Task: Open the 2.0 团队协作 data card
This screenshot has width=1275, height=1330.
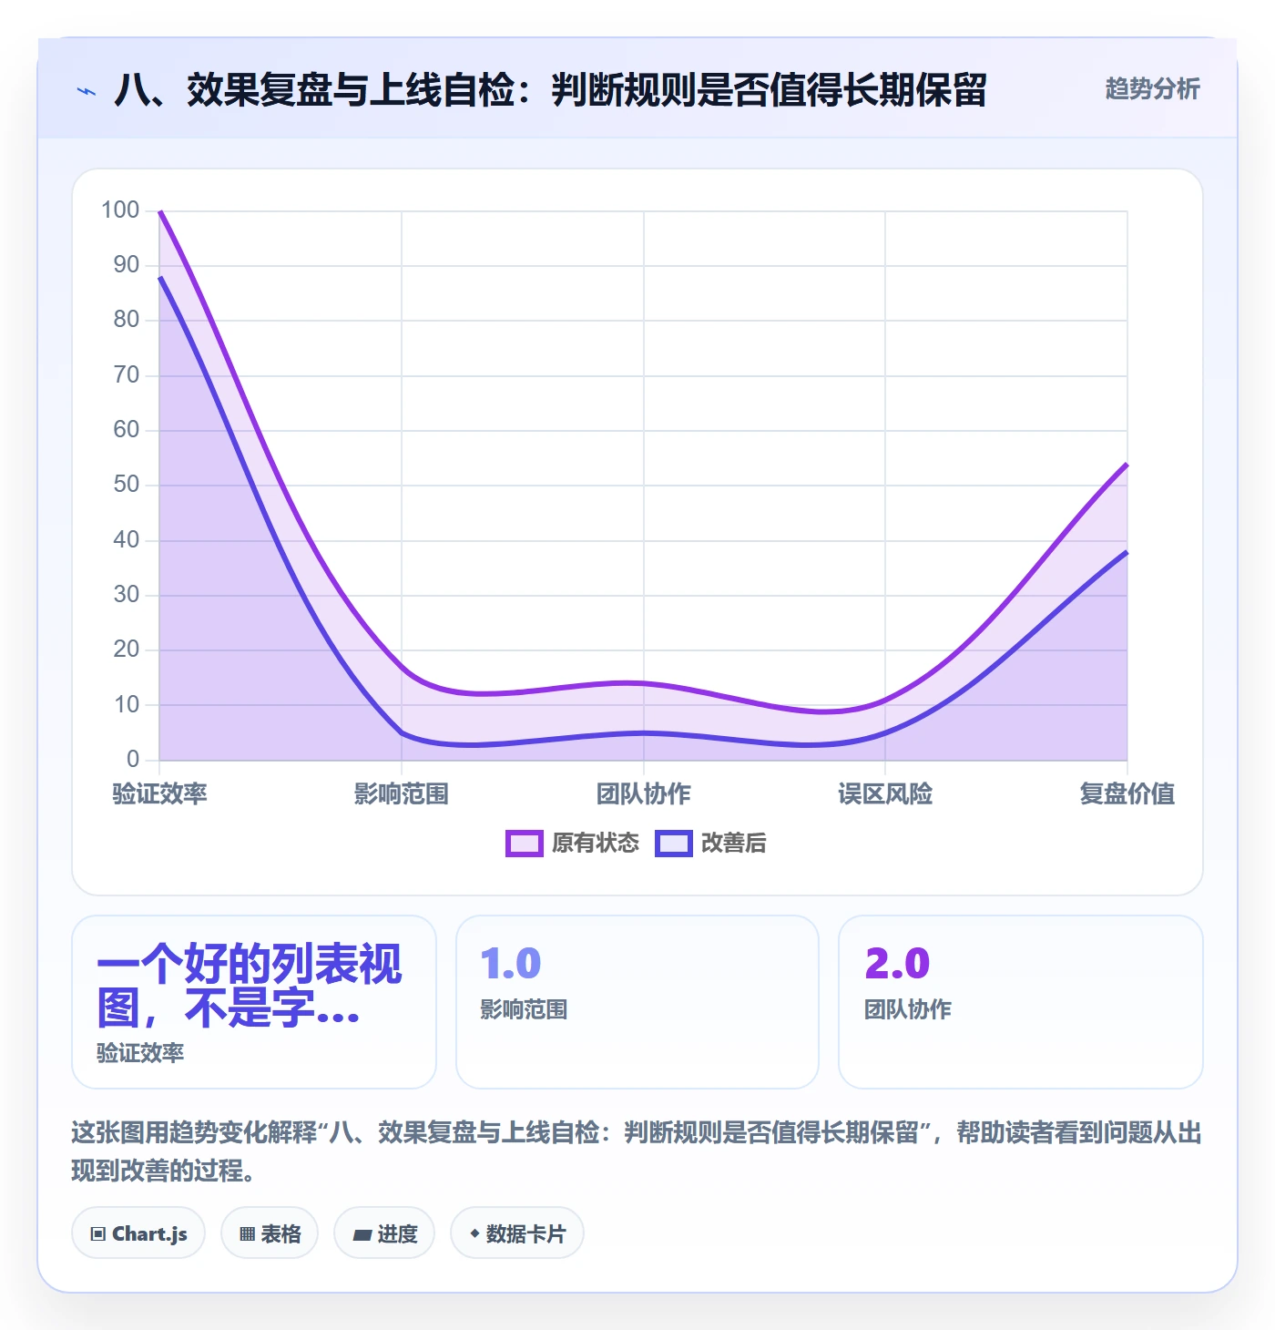Action: [1021, 1002]
